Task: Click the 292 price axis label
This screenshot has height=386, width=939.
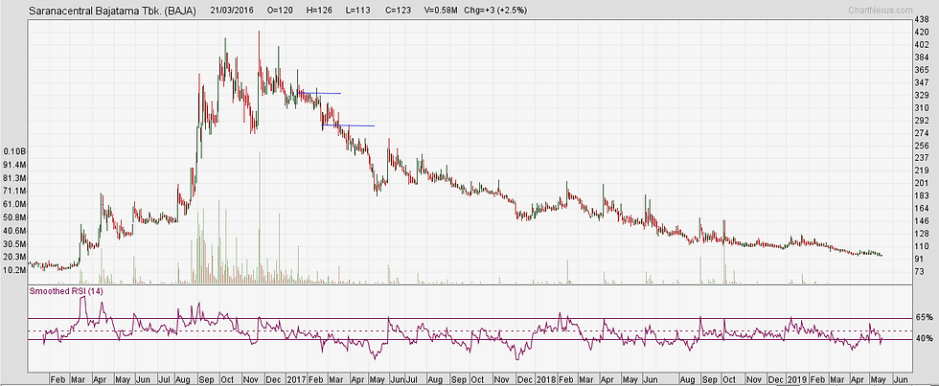Action: click(923, 121)
